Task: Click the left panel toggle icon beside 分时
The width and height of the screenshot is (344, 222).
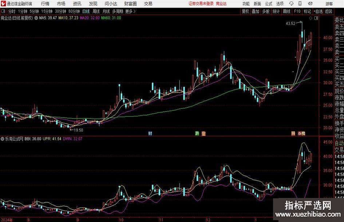Action: tap(3, 11)
